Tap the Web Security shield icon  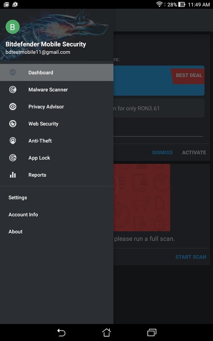click(x=13, y=124)
